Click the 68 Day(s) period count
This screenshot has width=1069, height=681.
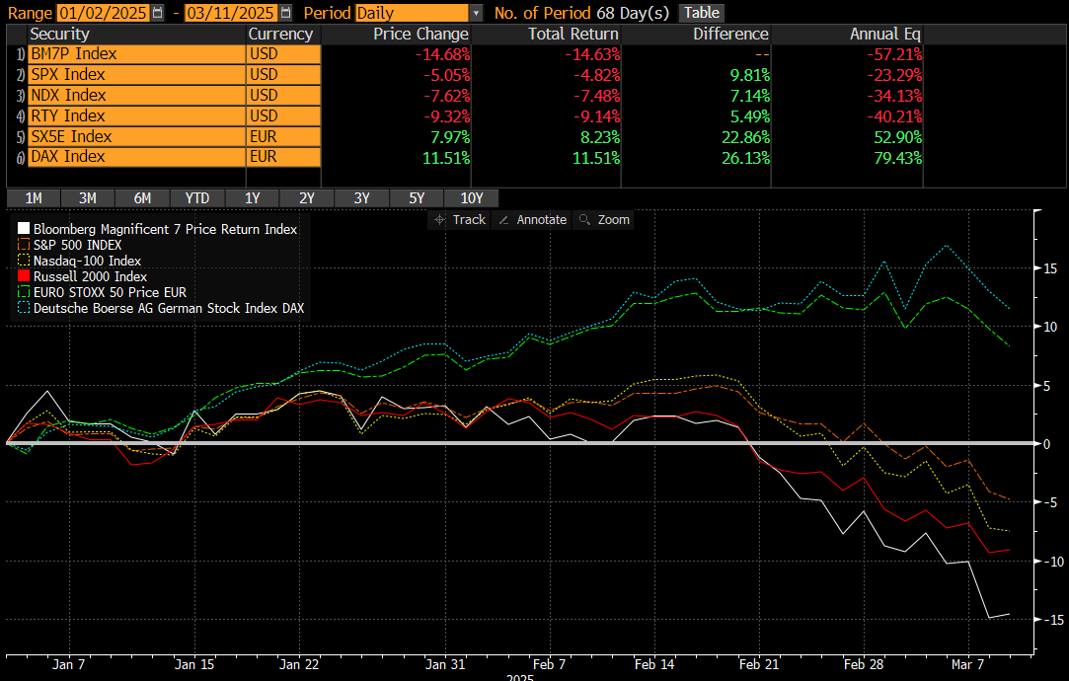coord(632,13)
